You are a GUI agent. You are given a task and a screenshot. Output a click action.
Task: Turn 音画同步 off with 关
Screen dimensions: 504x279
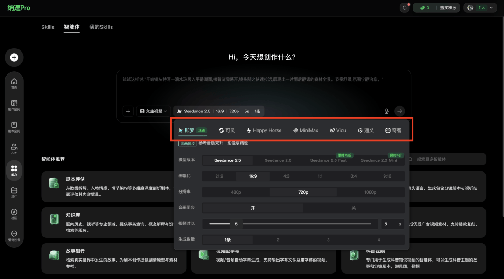point(354,208)
